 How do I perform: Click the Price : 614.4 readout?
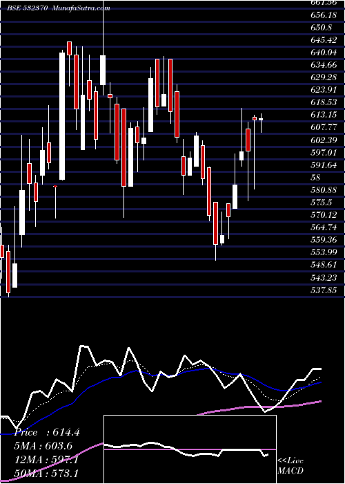click(47, 432)
